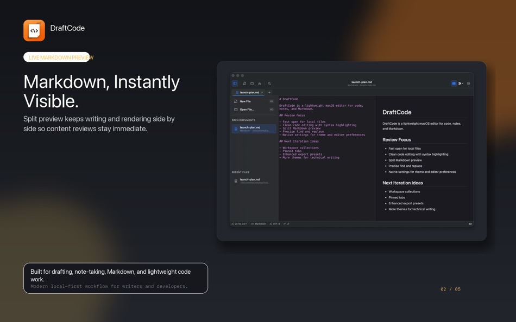The image size is (516, 322).
Task: Click the '## Next Iteration Ideas' editor line
Action: pyautogui.click(x=299, y=141)
